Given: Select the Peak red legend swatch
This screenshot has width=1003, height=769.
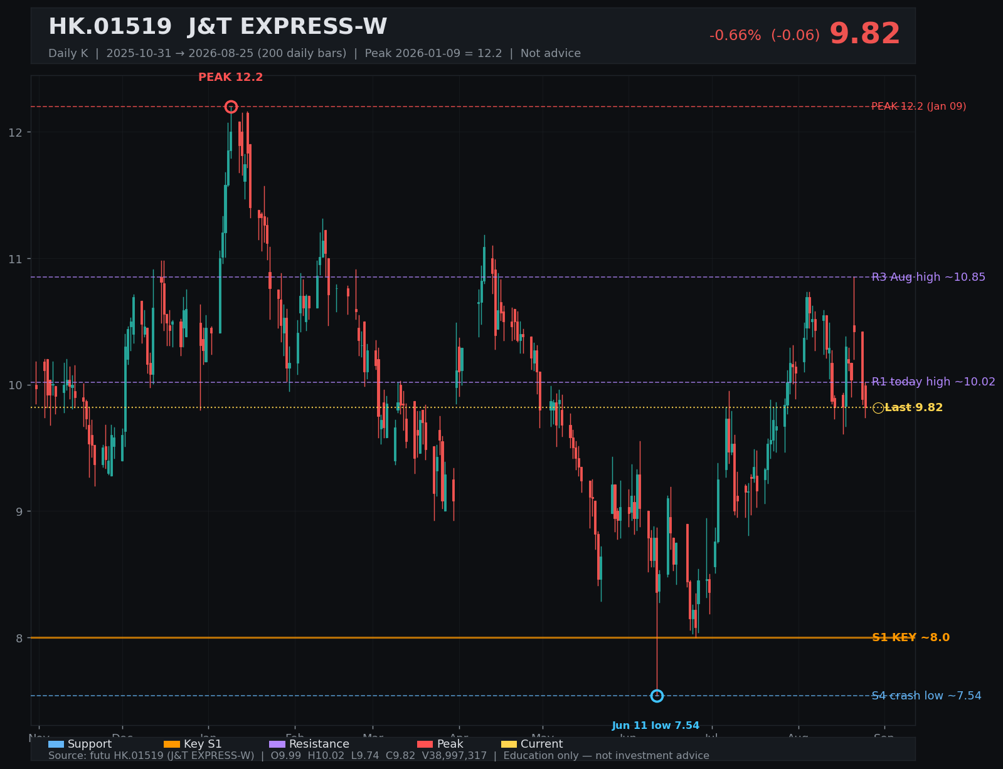Looking at the screenshot, I should [425, 744].
